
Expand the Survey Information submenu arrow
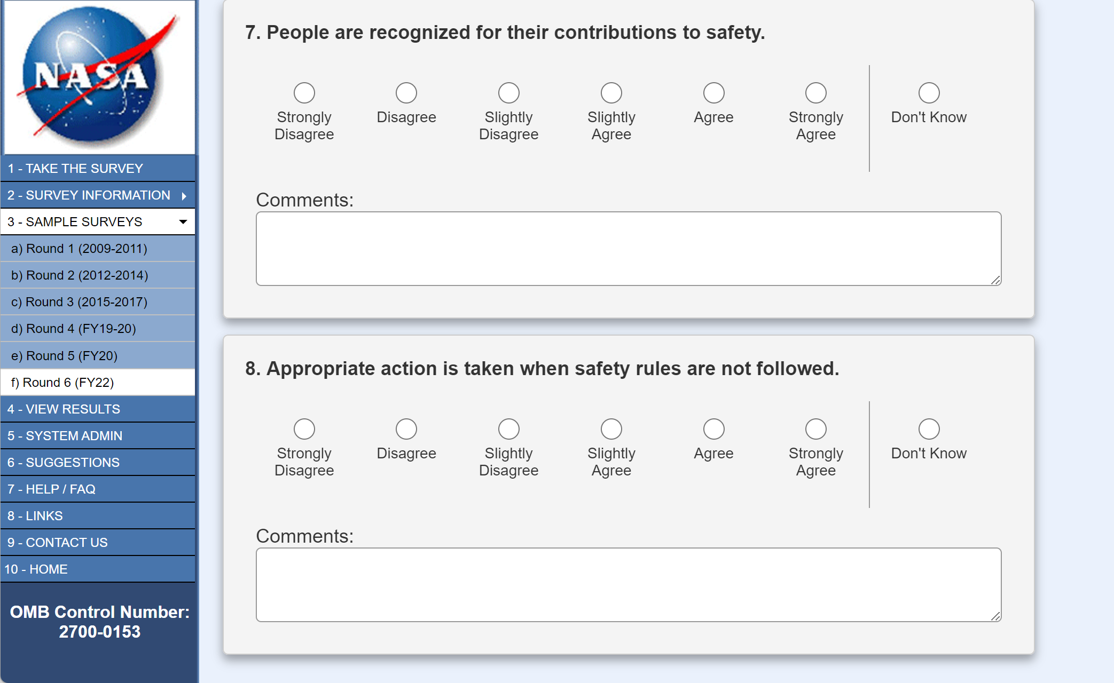[184, 196]
